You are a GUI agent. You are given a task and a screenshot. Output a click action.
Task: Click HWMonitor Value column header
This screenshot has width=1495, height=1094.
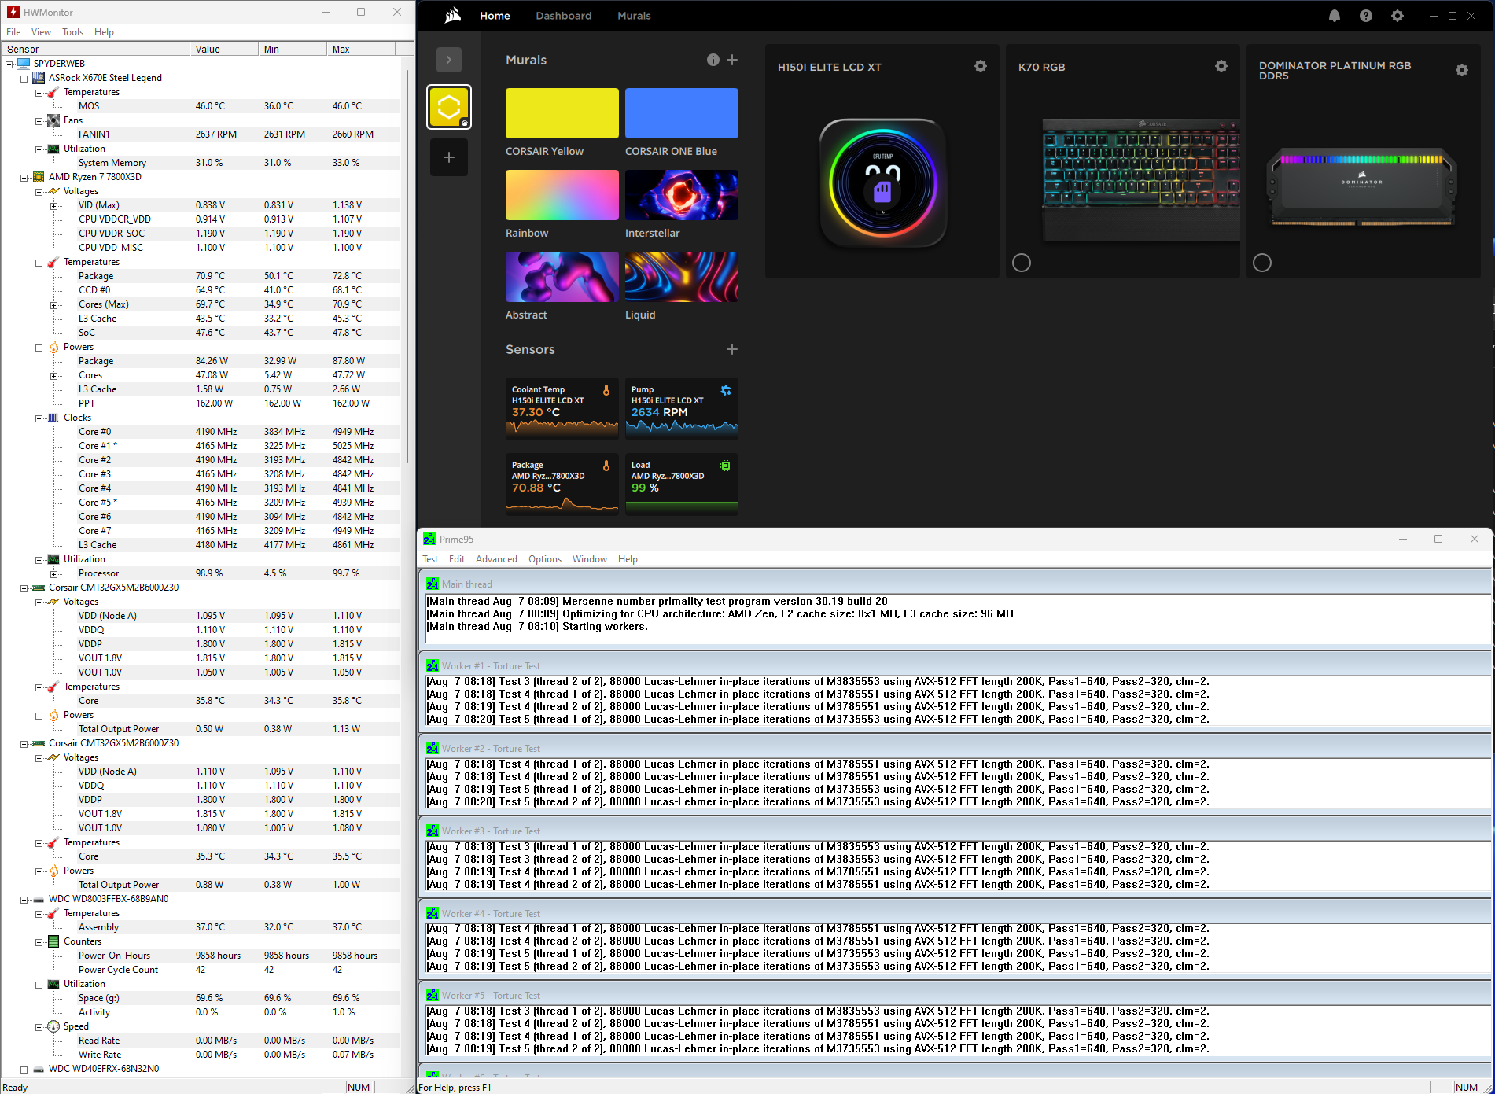tap(223, 49)
